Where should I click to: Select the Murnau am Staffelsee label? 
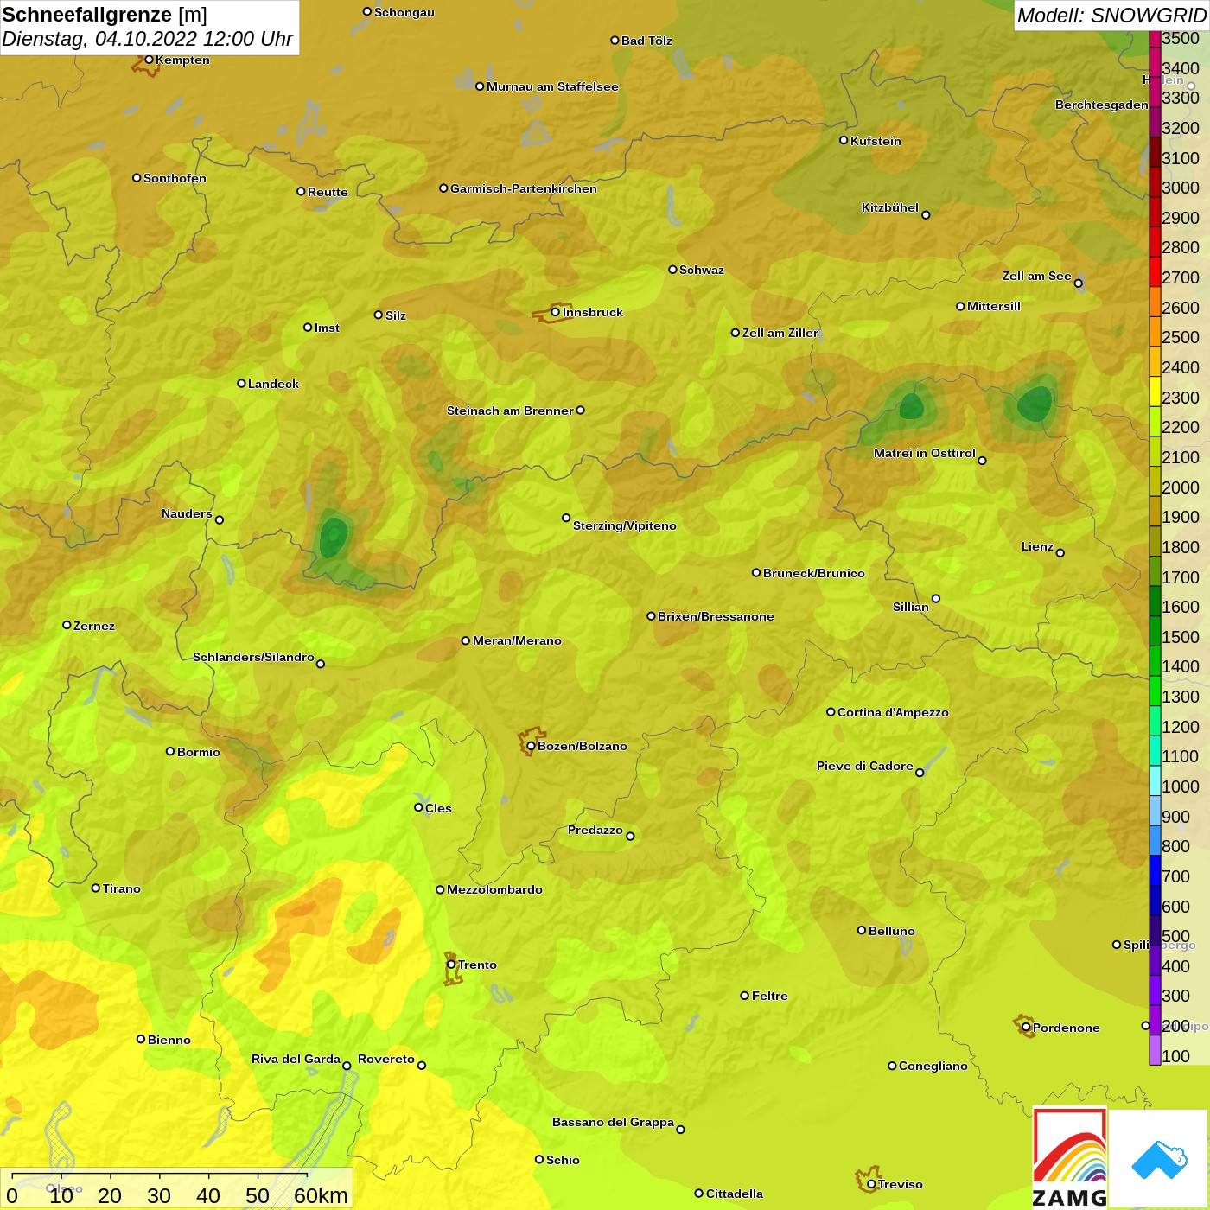point(552,86)
